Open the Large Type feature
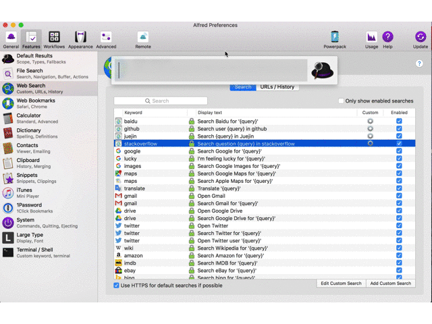The width and height of the screenshot is (432, 324). (x=49, y=238)
